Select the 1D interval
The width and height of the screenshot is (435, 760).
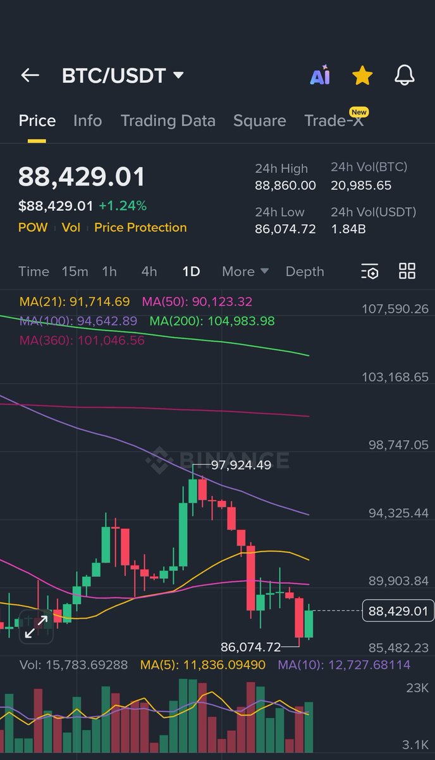[x=191, y=271]
